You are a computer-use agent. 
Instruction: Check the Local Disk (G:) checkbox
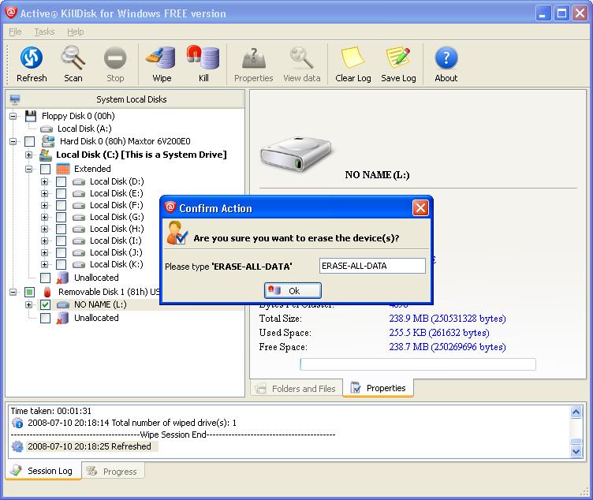tap(61, 217)
